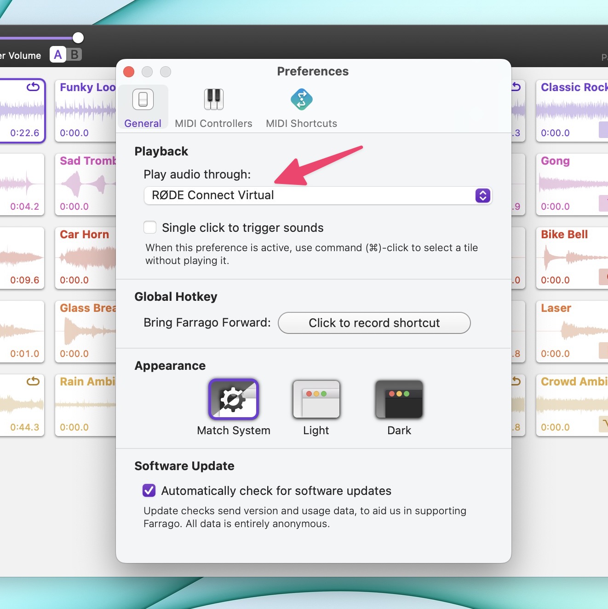The height and width of the screenshot is (609, 608).
Task: Click the Software Update heading
Action: point(184,466)
